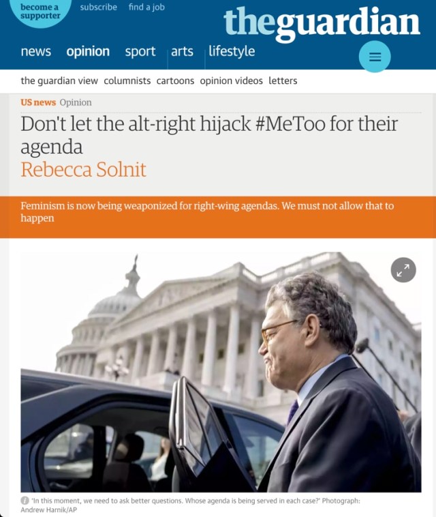This screenshot has width=436, height=517.
Task: Open opinion videos subsection
Action: click(231, 80)
